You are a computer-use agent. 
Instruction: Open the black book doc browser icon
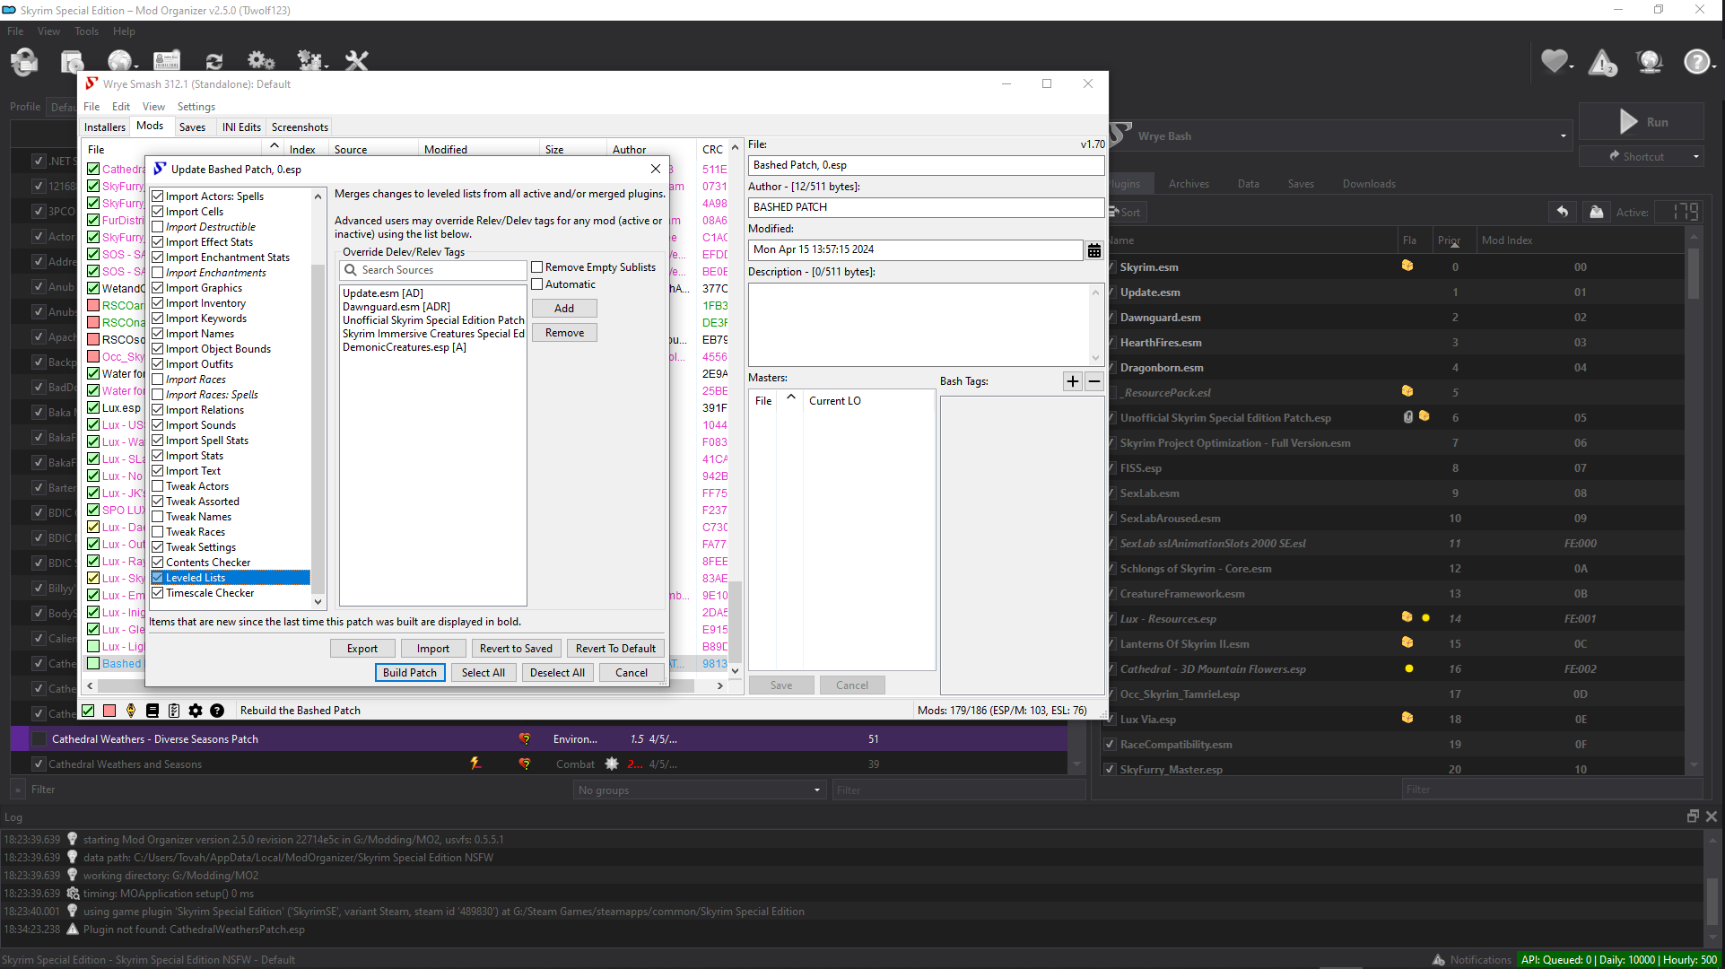coord(152,711)
